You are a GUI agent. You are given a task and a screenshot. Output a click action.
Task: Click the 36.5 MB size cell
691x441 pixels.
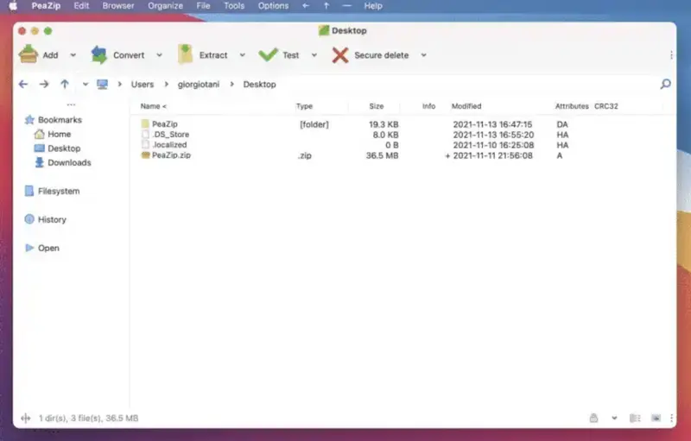click(x=382, y=155)
